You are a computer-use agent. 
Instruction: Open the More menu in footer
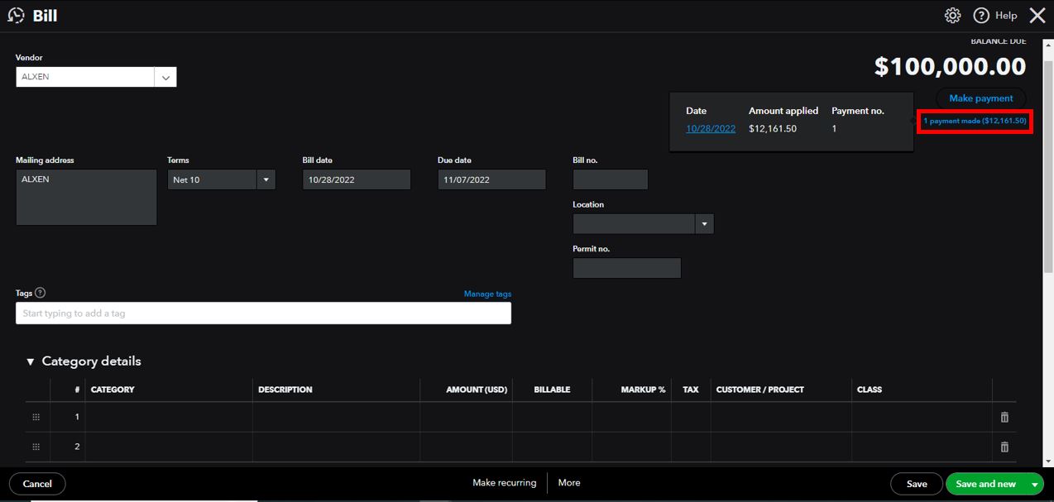[569, 483]
